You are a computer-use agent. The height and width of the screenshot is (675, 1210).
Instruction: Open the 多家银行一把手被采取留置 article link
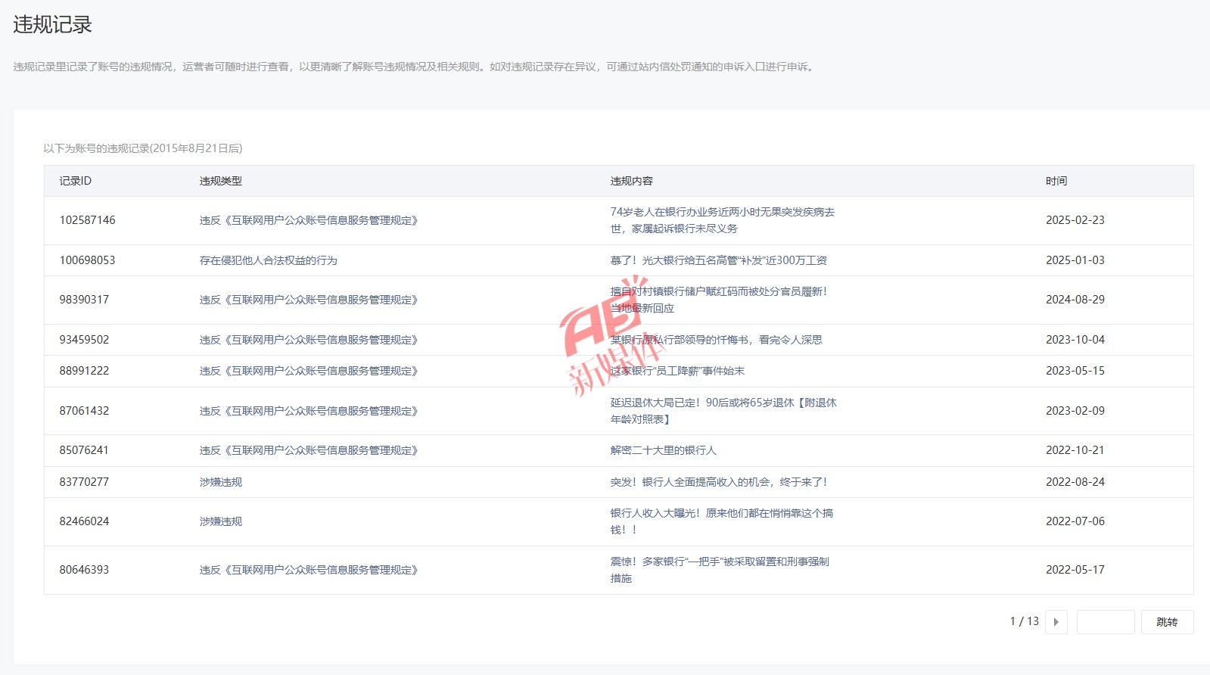point(719,570)
